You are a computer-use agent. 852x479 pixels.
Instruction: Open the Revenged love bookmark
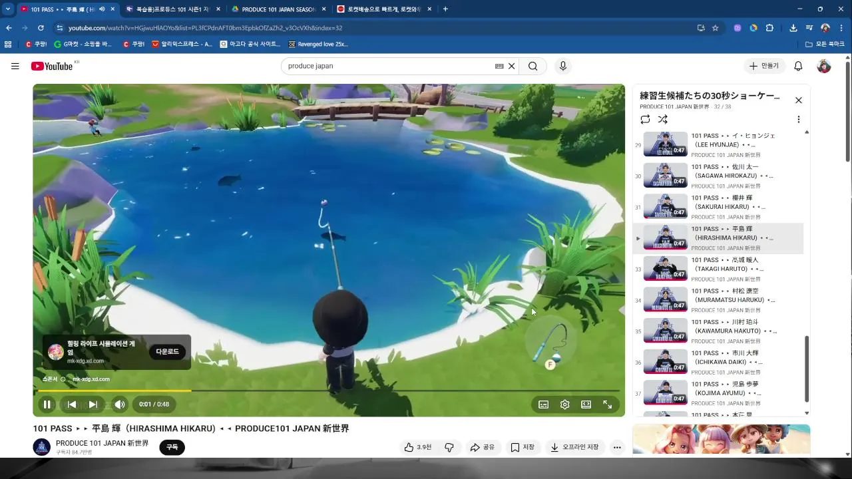(318, 44)
